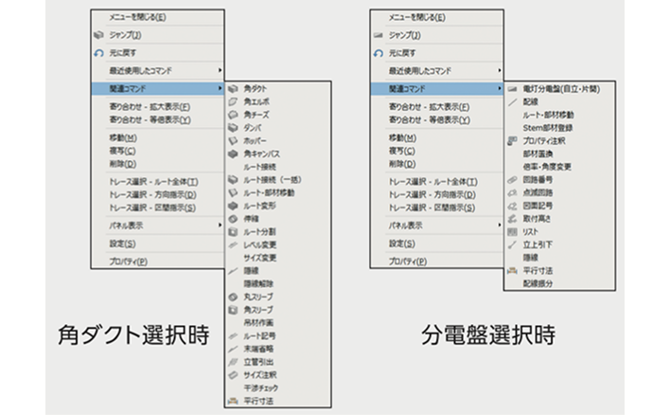Click the レベル変更 icon

pos(233,244)
